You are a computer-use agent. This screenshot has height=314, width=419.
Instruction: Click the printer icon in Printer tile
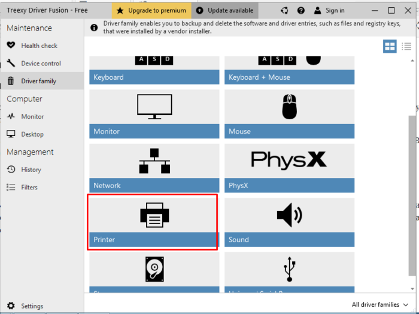click(x=154, y=215)
